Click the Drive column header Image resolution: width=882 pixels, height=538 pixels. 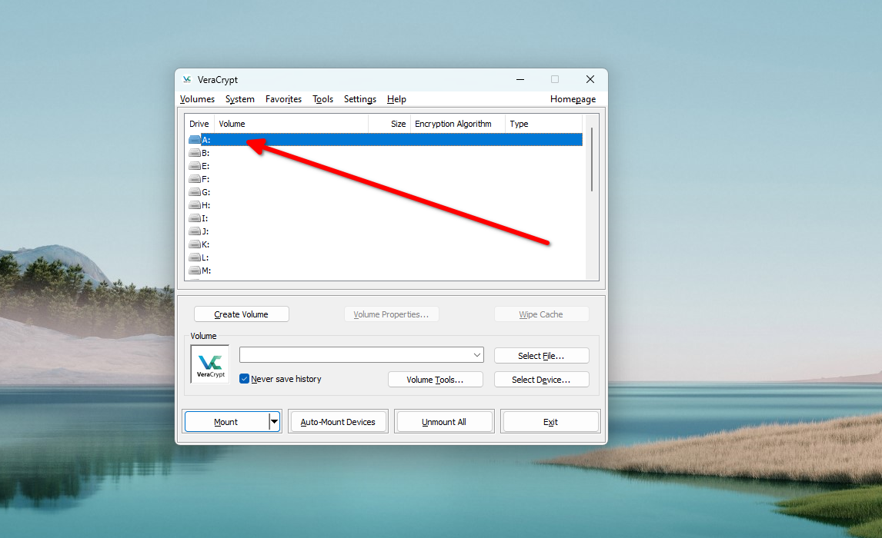coord(199,124)
